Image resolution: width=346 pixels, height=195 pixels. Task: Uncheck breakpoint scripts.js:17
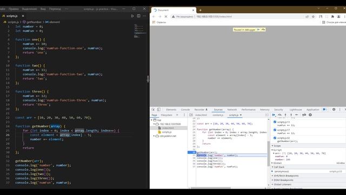pyautogui.click(x=275, y=130)
